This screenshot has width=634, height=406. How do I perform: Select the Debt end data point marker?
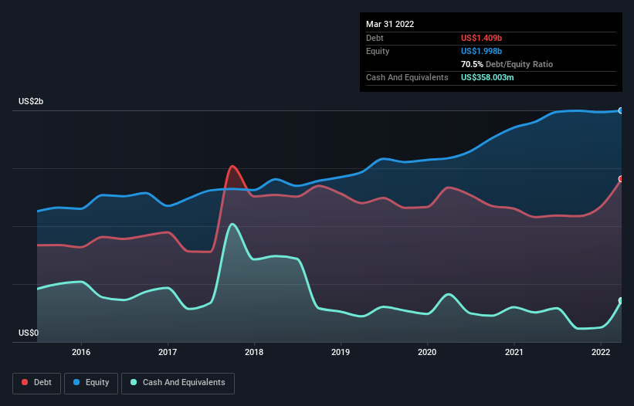[621, 178]
